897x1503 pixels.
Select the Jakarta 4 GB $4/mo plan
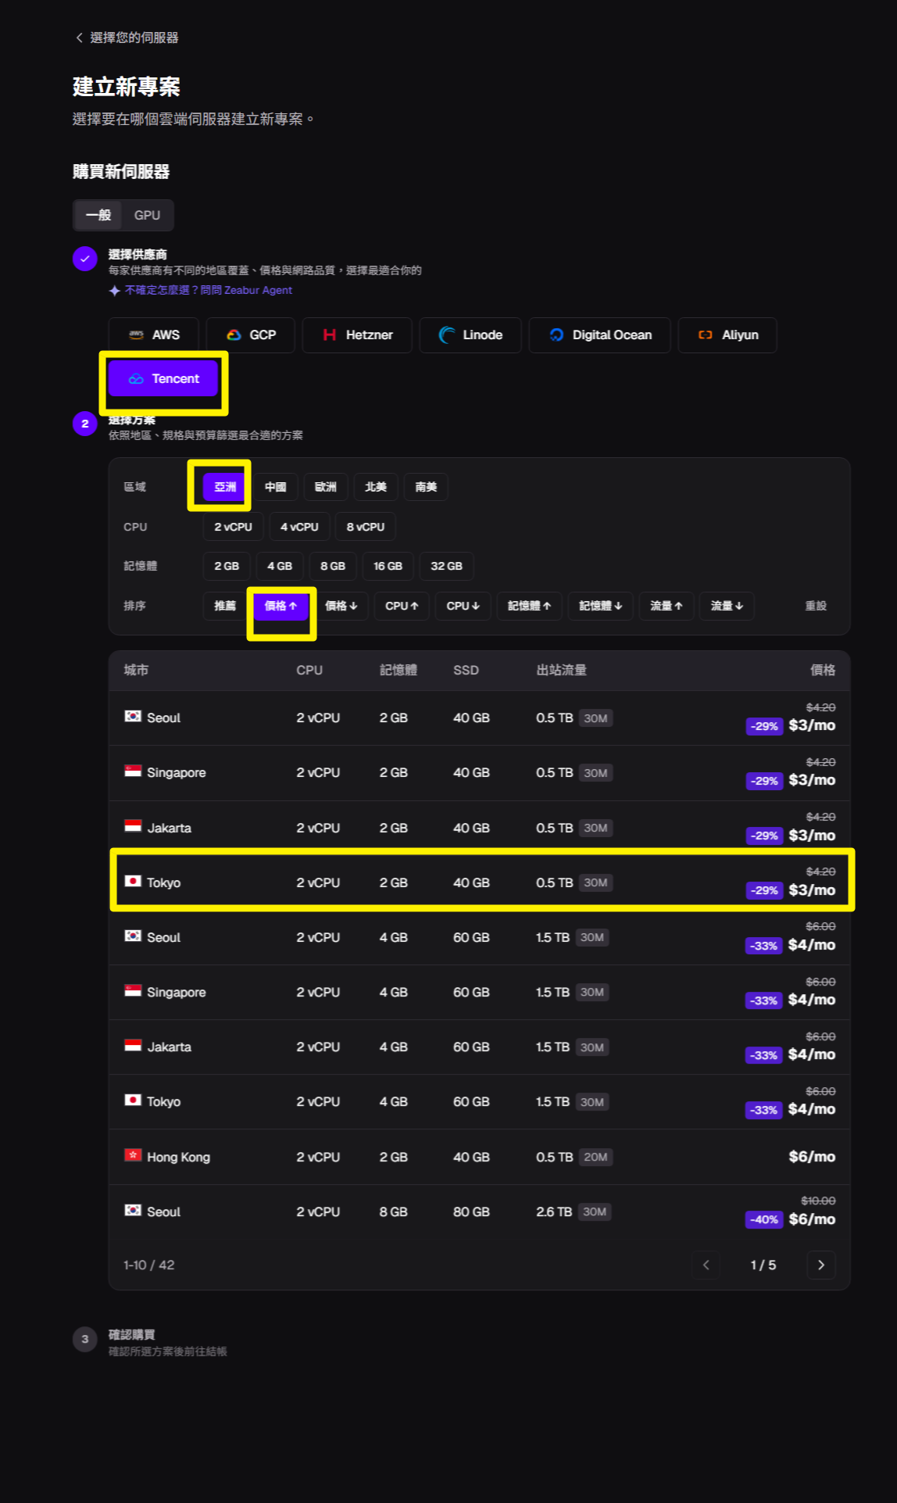tap(479, 1047)
